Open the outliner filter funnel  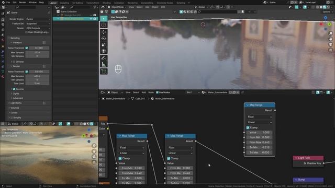[95, 7]
